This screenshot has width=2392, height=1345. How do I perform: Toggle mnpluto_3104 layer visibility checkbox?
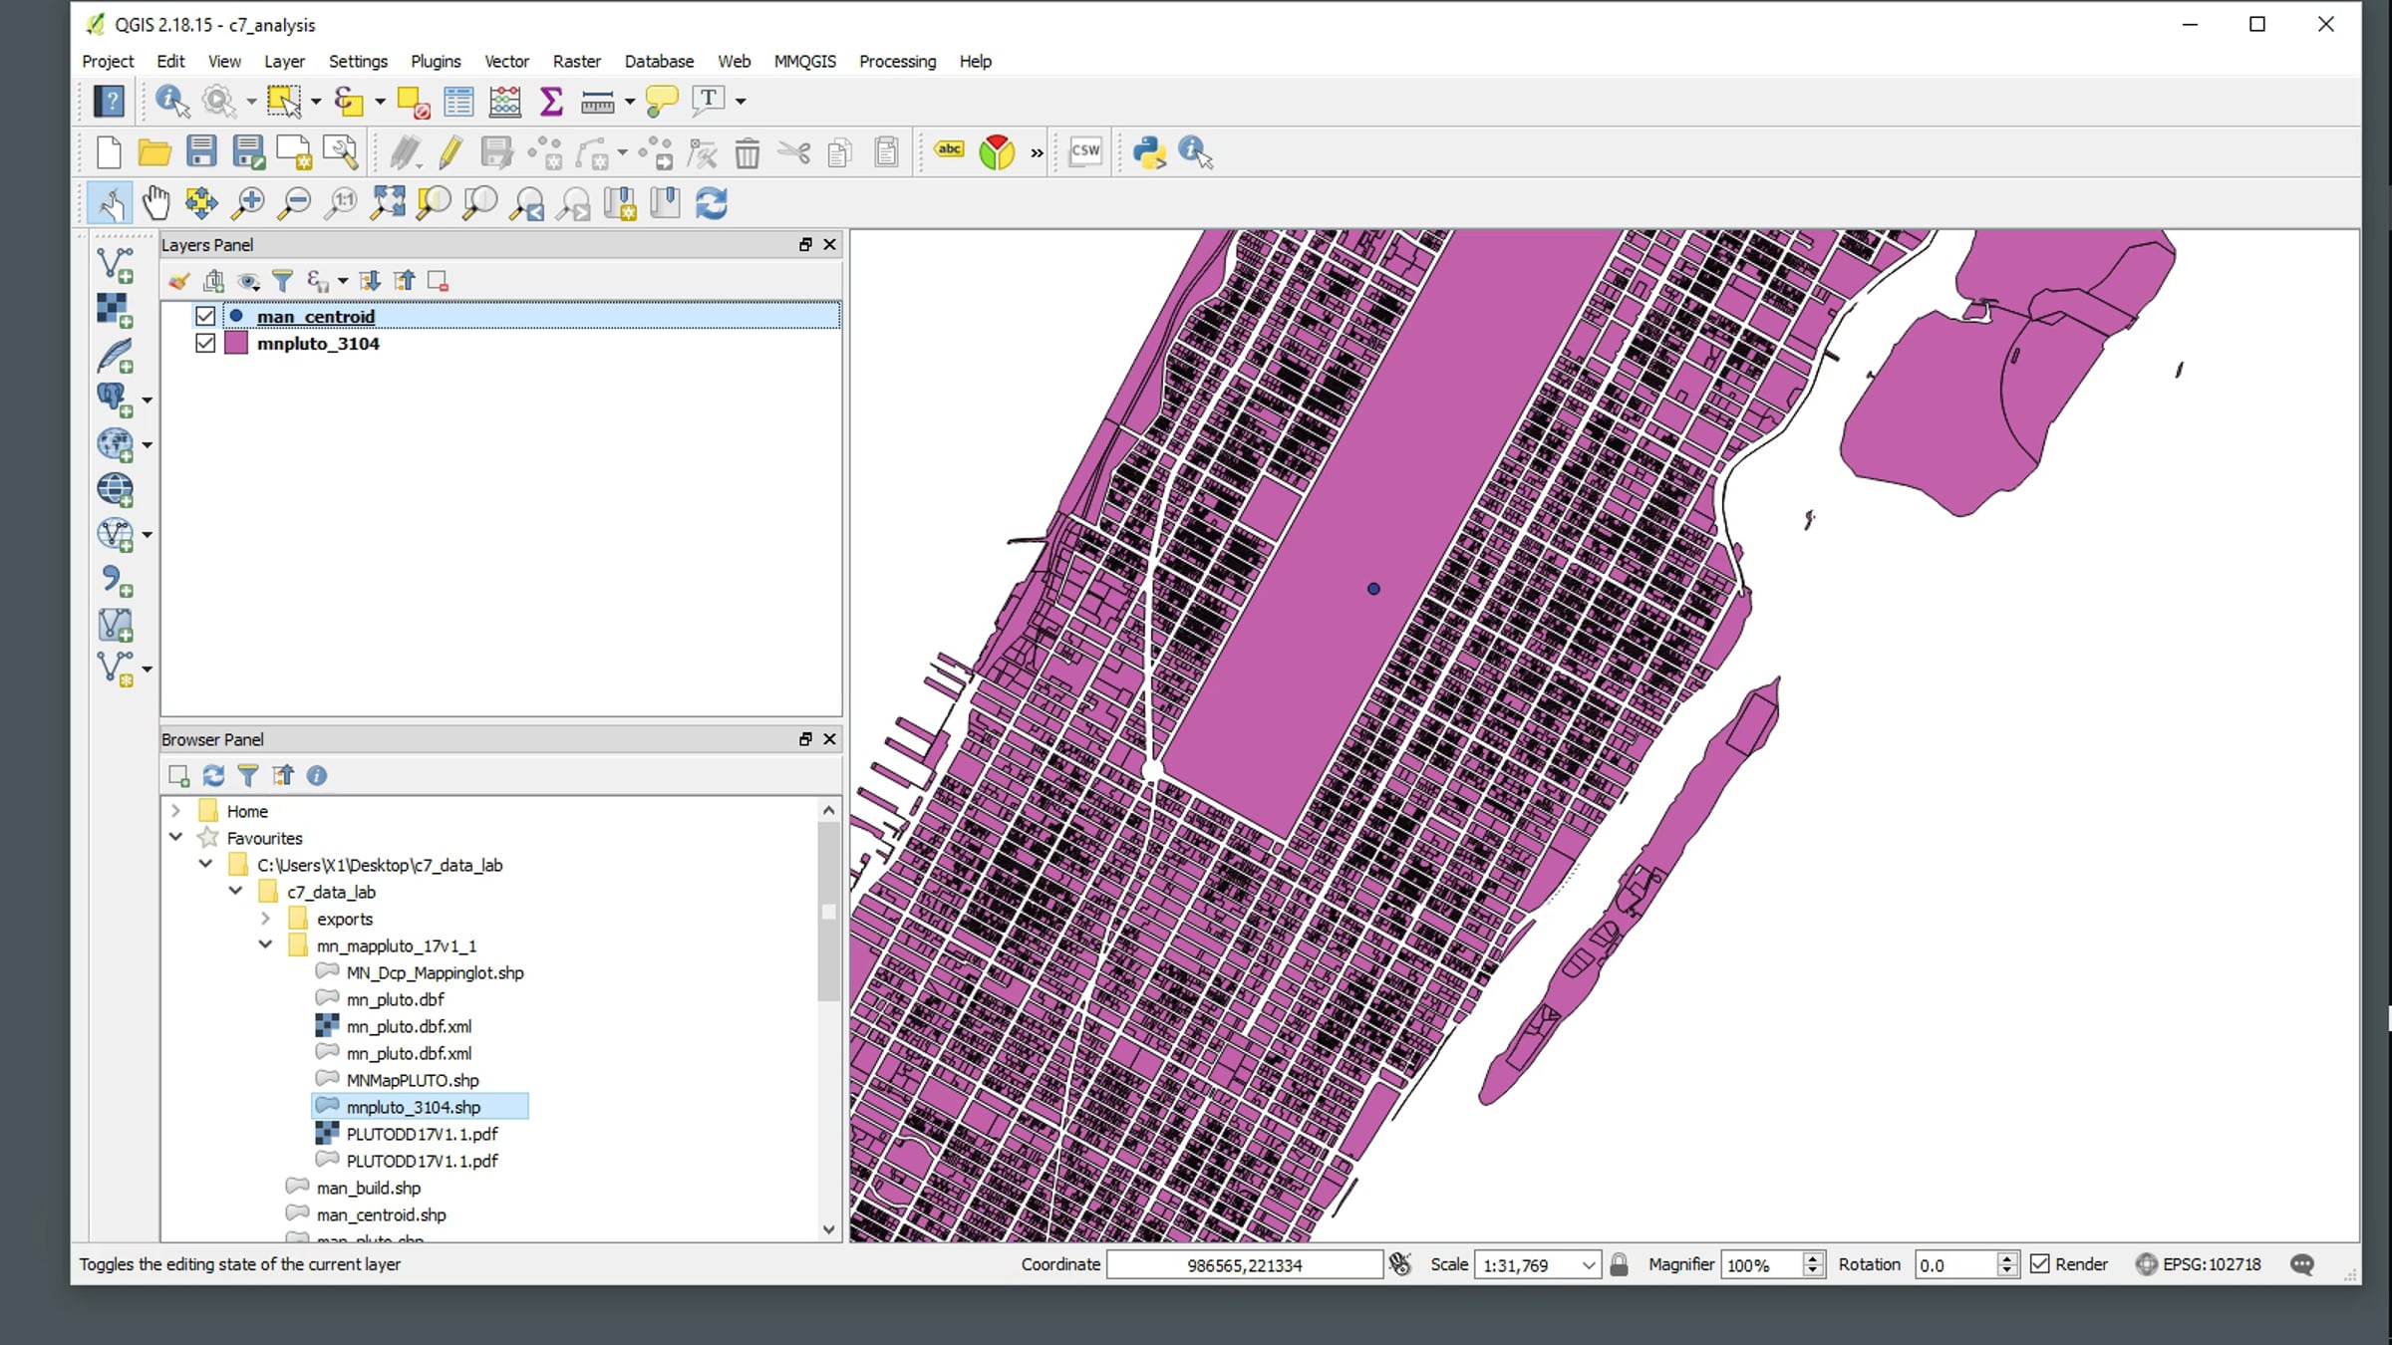click(x=205, y=343)
